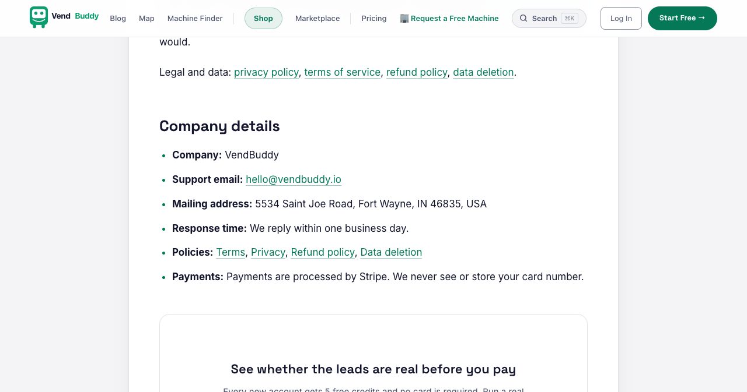This screenshot has width=747, height=392.
Task: Click the mailing address 5534 Saint Joe Road
Action: pos(371,204)
